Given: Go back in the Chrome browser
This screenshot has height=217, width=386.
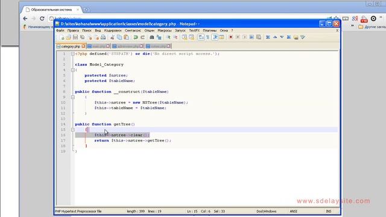Looking at the screenshot, I should tap(25, 19).
